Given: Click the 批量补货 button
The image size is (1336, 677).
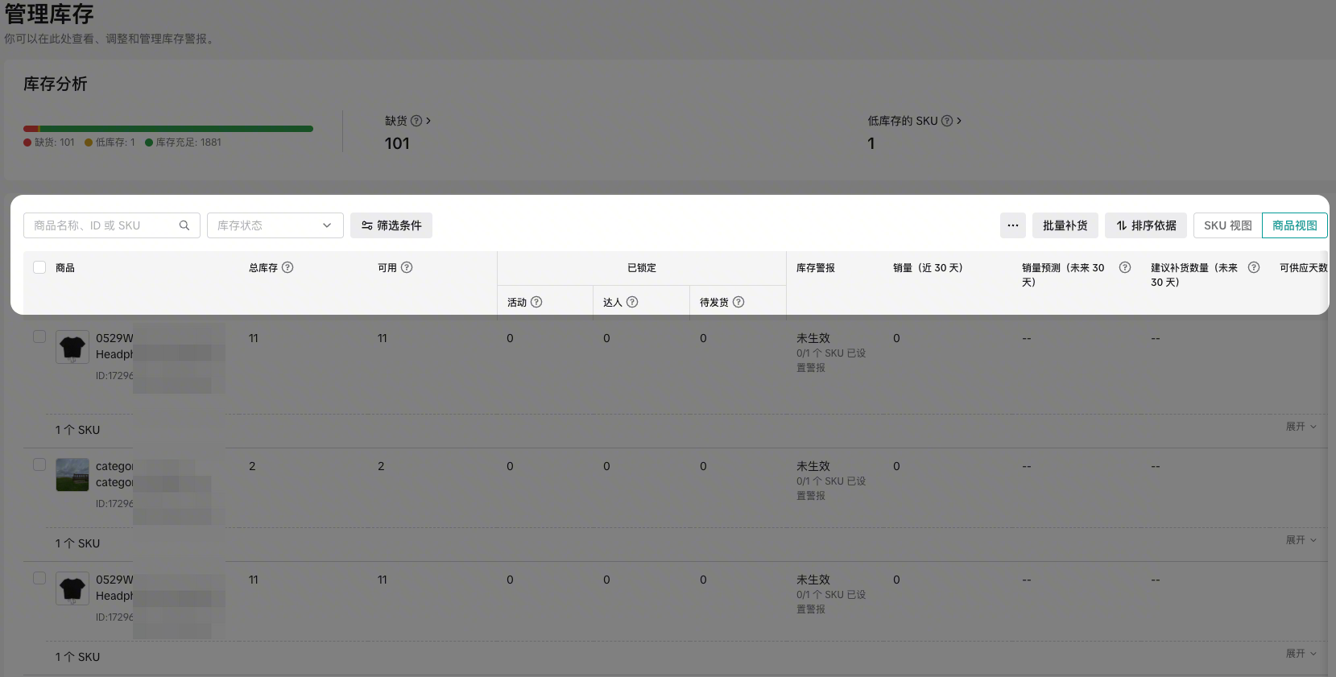Looking at the screenshot, I should click(1065, 225).
